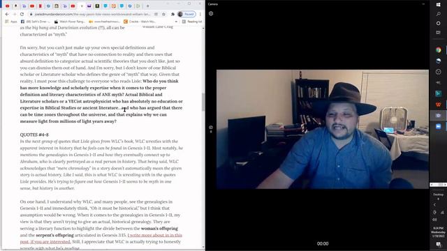The height and width of the screenshot is (251, 447).
Task: Open Cortana circle on the taskbar
Action: (438, 23)
